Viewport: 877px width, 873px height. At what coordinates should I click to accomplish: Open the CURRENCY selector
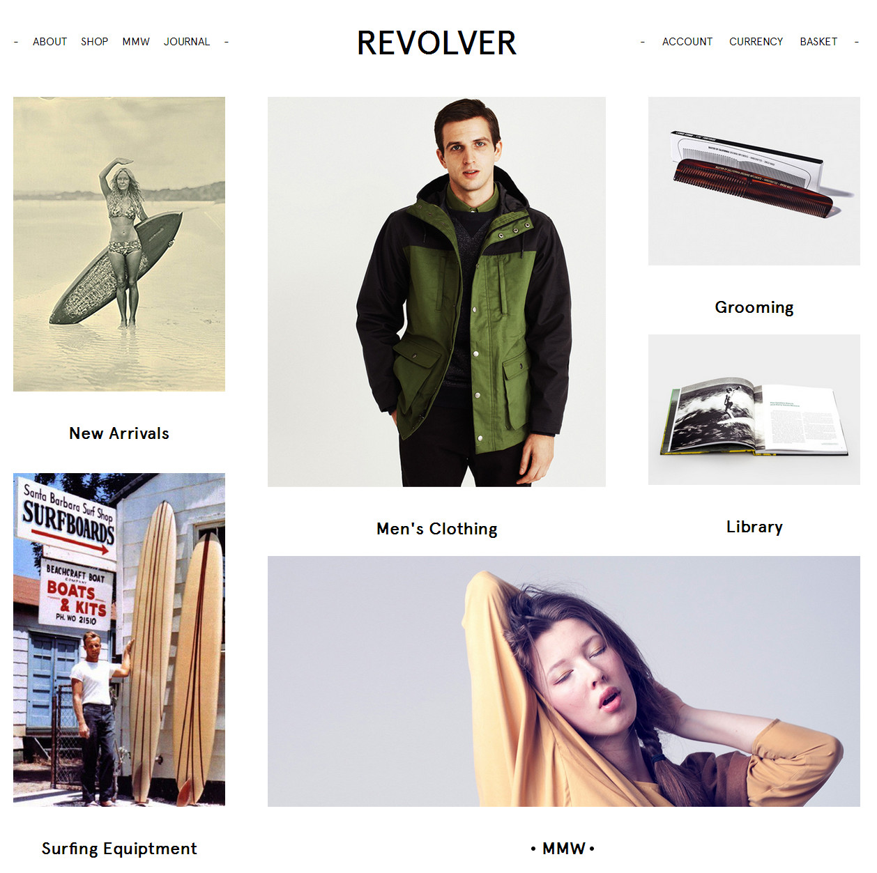coord(756,42)
